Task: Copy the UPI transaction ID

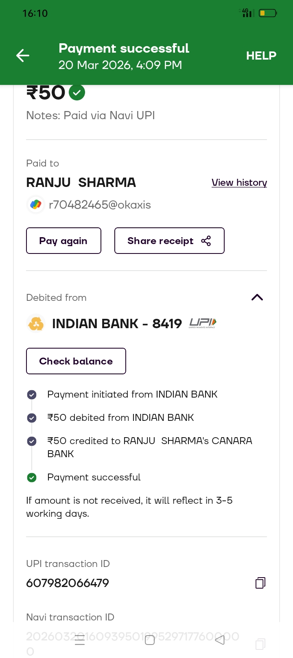Action: pos(260,582)
